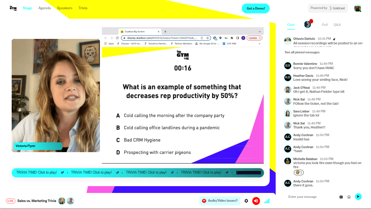Image resolution: width=371 pixels, height=209 pixels.
Task: Go to the Speakers tab
Action: coord(65,8)
